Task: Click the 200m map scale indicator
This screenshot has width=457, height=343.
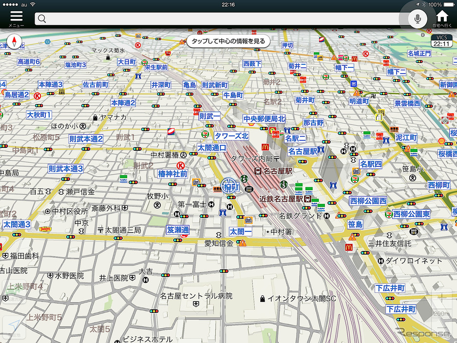Action: tap(441, 313)
